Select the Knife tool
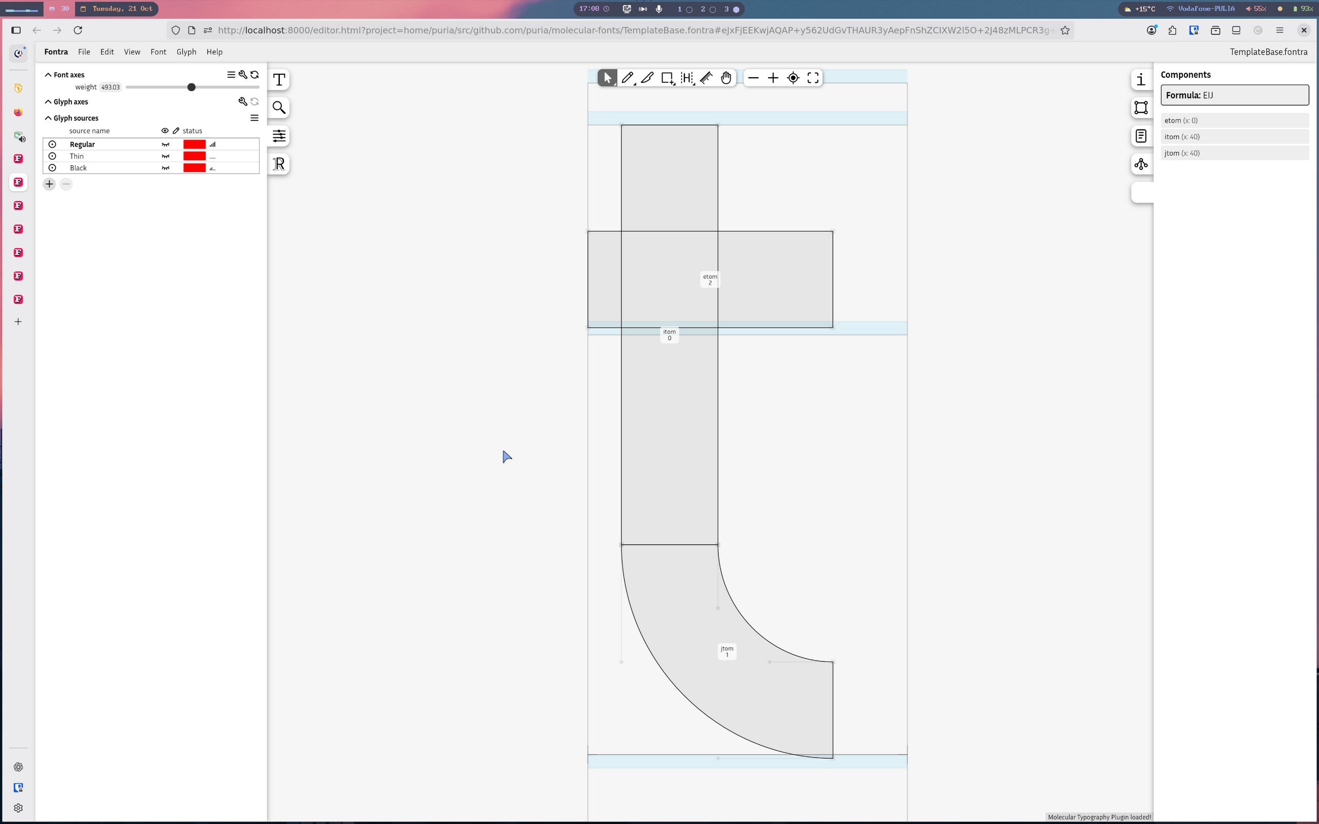 647,78
